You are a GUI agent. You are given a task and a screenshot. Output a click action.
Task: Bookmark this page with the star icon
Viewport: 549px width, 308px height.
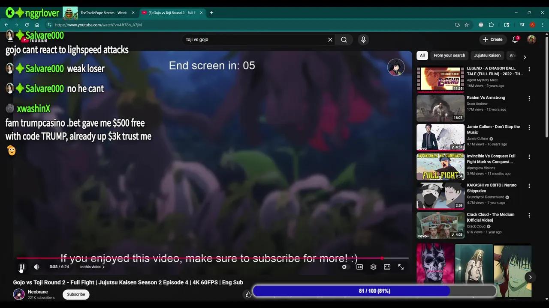pyautogui.click(x=467, y=25)
